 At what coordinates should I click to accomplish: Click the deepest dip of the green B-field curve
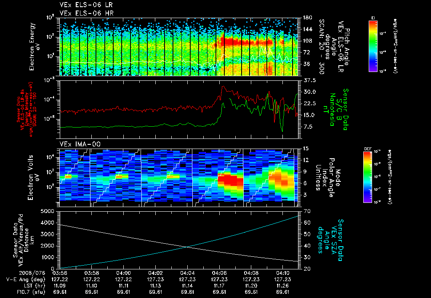pos(282,131)
